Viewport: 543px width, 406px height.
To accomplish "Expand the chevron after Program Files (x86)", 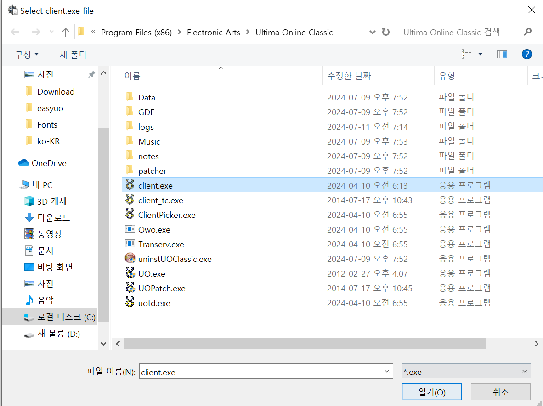I will click(179, 32).
